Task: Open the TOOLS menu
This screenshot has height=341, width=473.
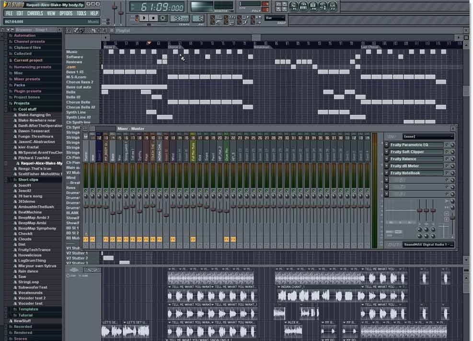Action: 81,13
